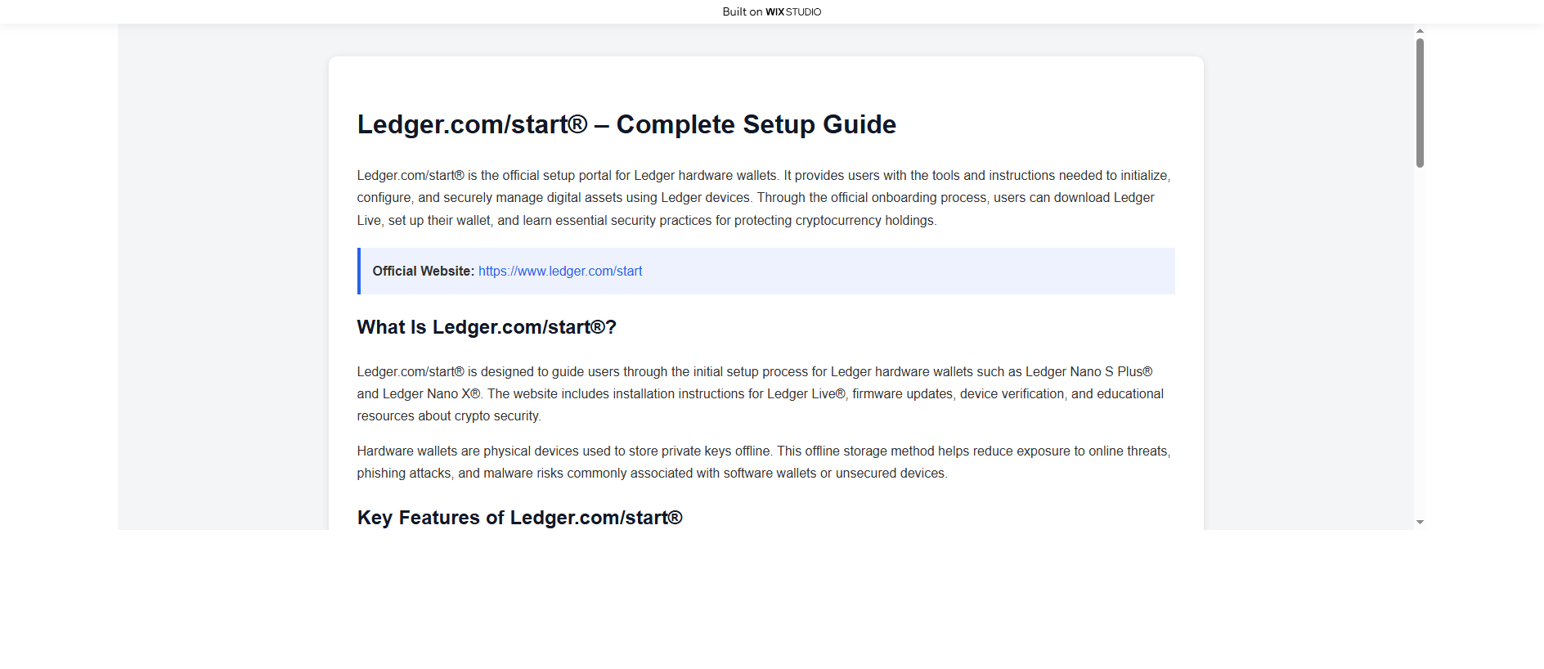Open the https://www.ledger.com/start link
The image size is (1544, 669).
[560, 271]
